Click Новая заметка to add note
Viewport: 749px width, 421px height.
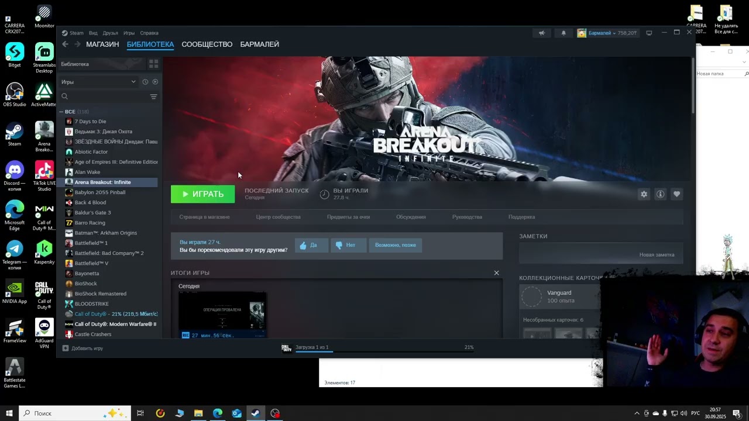(657, 255)
